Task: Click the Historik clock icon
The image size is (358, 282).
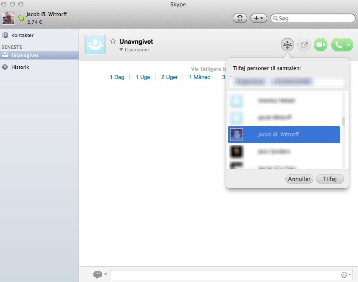Action: [x=5, y=67]
